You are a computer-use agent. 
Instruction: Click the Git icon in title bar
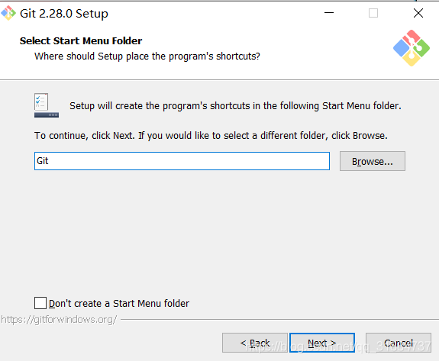coord(8,13)
